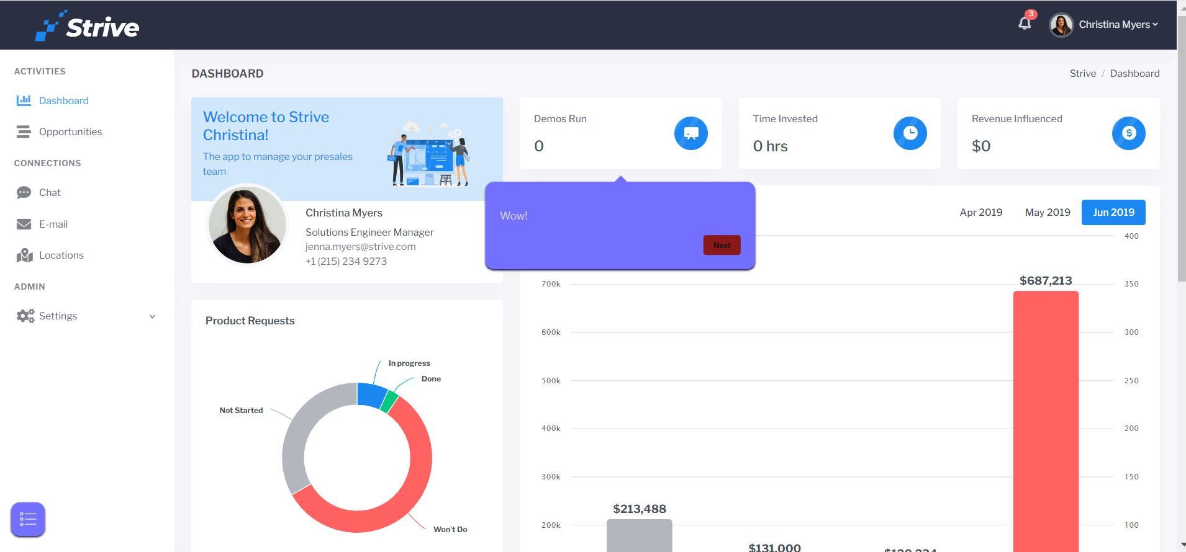Click the E-mail envelope icon
The width and height of the screenshot is (1186, 552).
point(24,224)
